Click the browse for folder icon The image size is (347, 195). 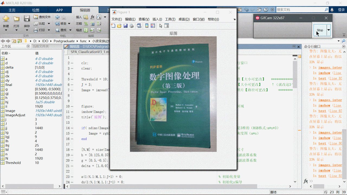[x=19, y=41]
